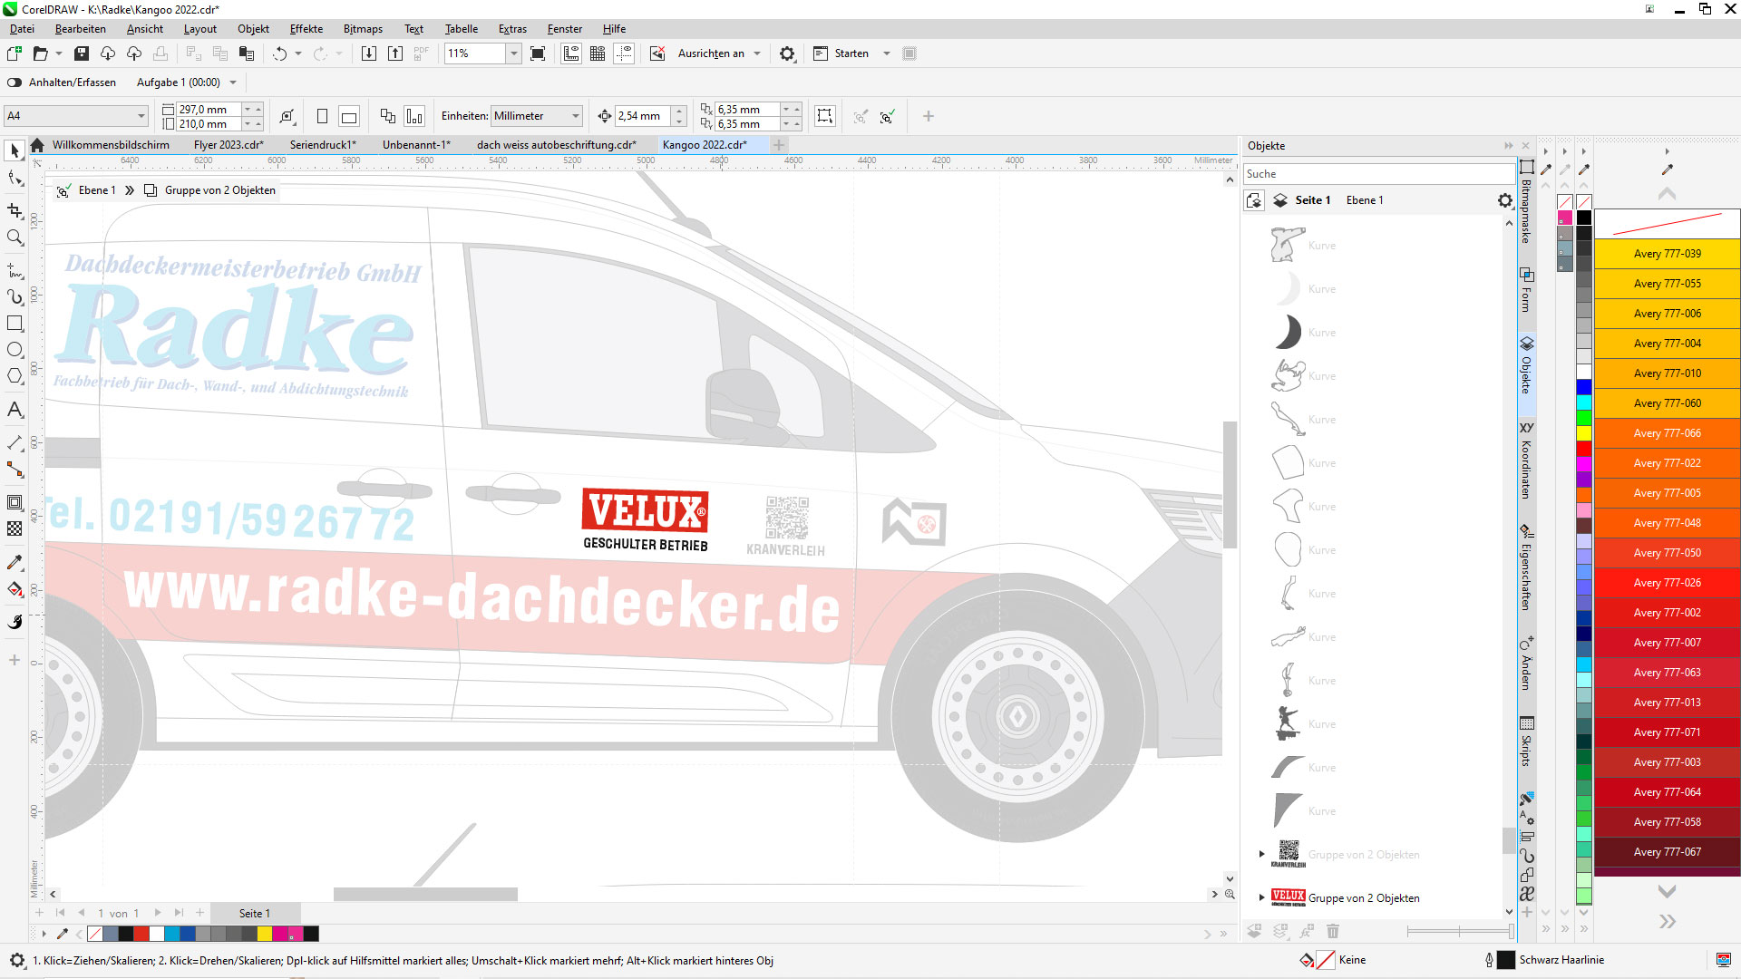This screenshot has width=1741, height=979.
Task: Toggle show guidelines button
Action: tap(624, 53)
